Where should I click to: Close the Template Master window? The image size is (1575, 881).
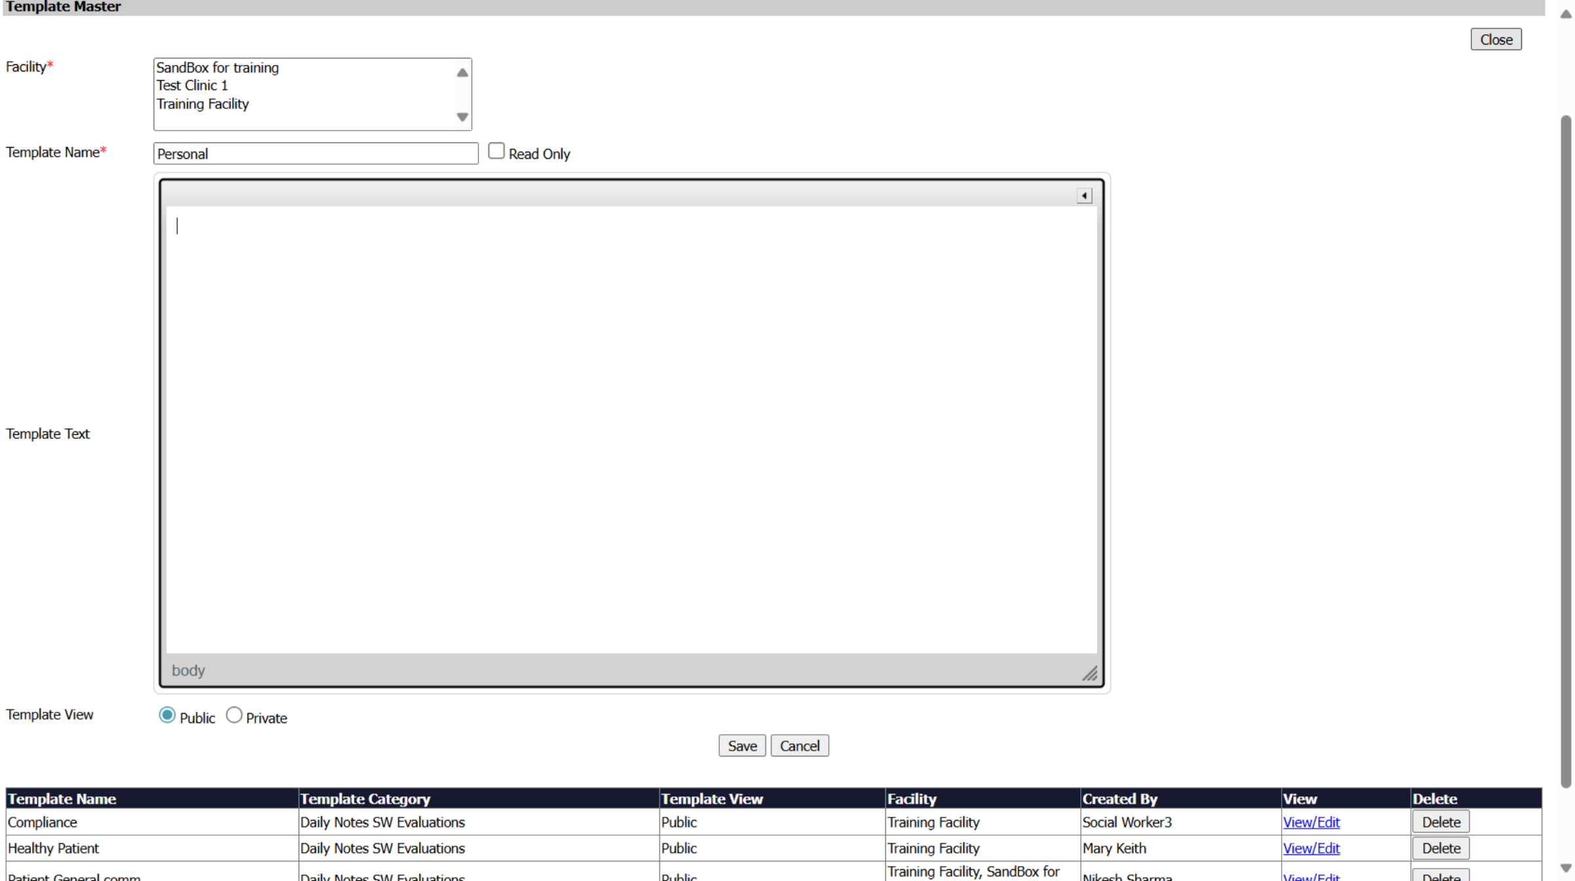click(1496, 39)
